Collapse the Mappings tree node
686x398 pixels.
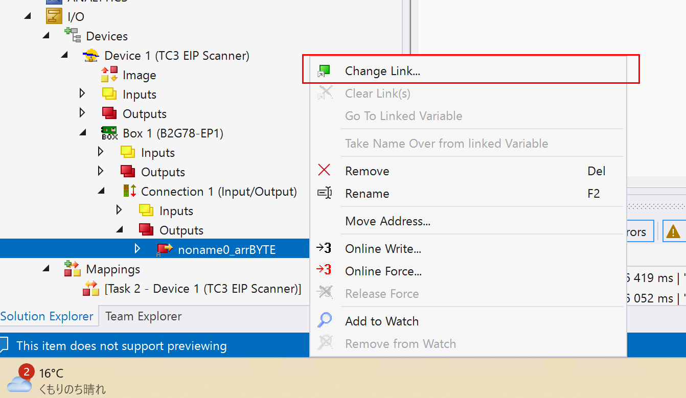click(x=46, y=269)
